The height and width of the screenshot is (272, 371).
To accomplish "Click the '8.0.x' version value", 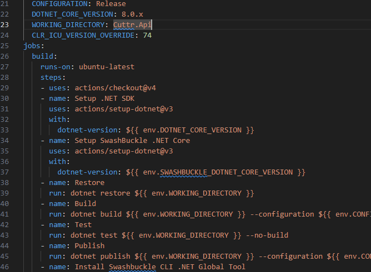I will tap(132, 14).
